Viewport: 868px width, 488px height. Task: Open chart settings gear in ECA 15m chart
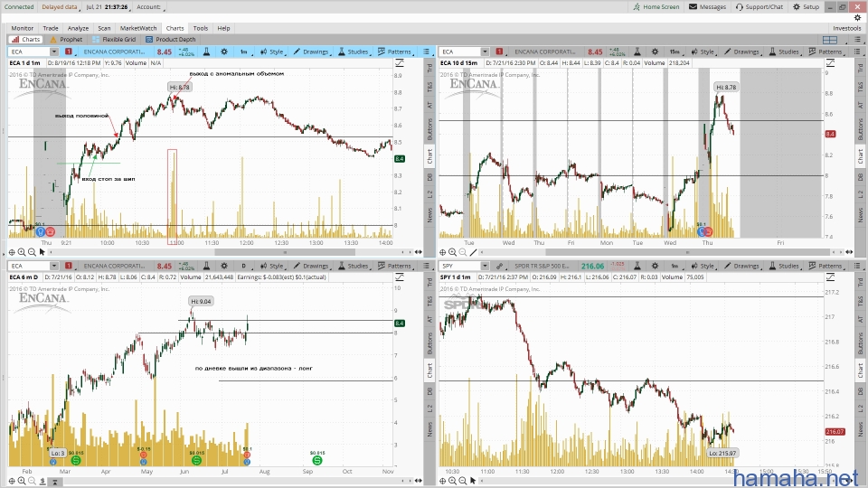[655, 52]
